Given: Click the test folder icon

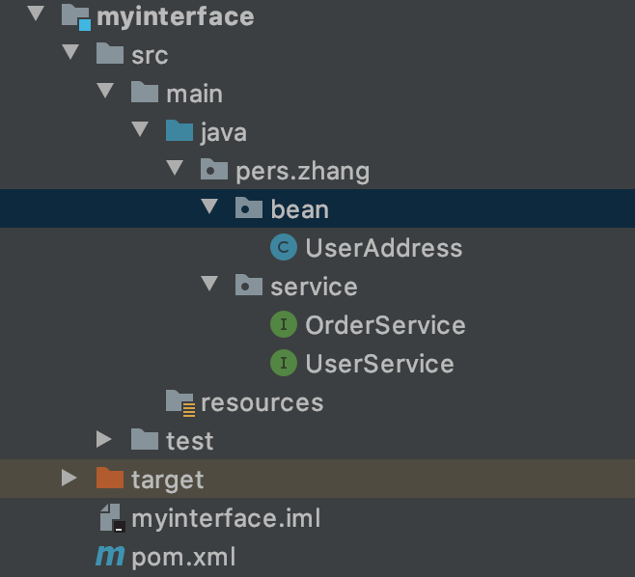Looking at the screenshot, I should pyautogui.click(x=145, y=439).
